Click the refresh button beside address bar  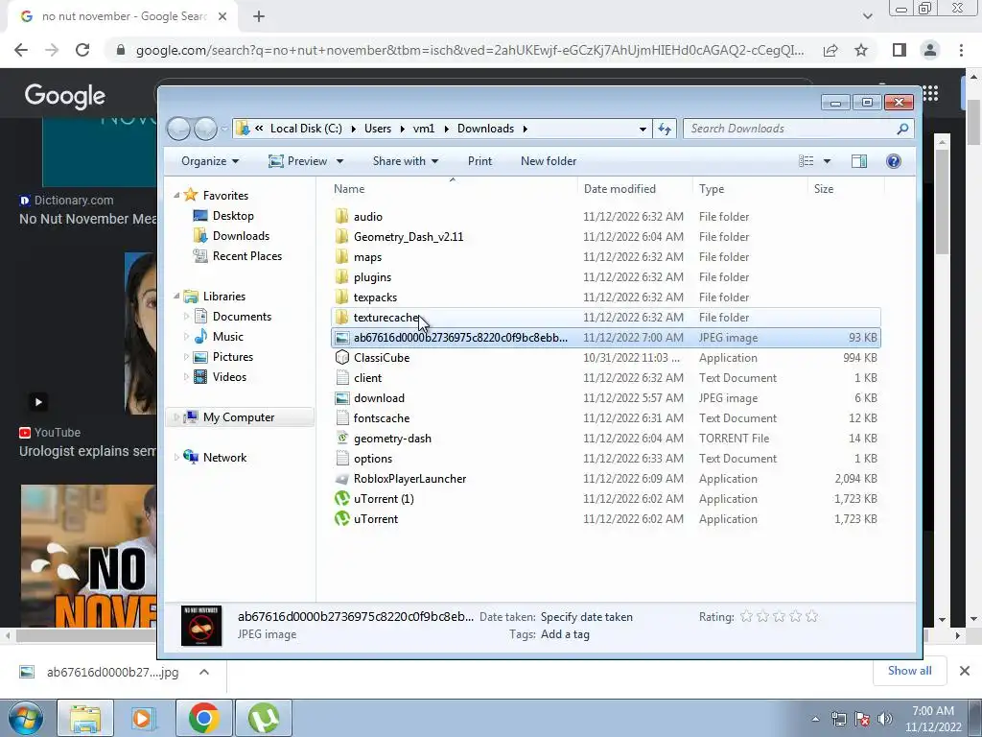coord(665,129)
